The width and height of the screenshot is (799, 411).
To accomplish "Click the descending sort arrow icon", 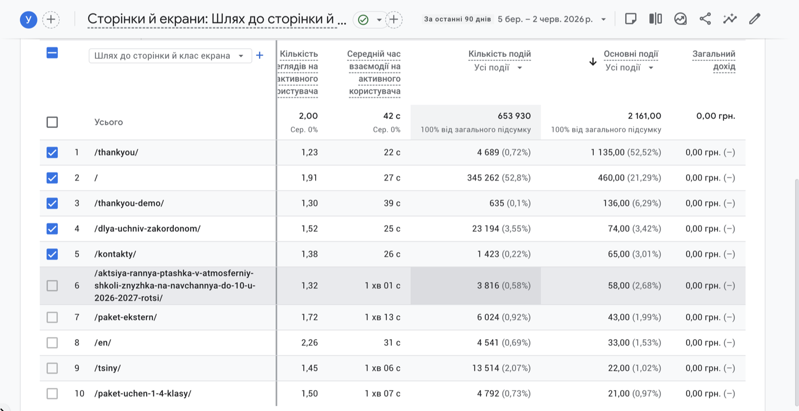I will coord(593,61).
